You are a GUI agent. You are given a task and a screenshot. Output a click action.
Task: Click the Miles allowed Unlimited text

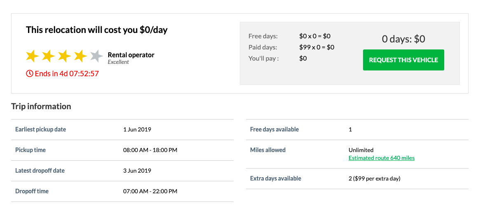[x=361, y=150]
